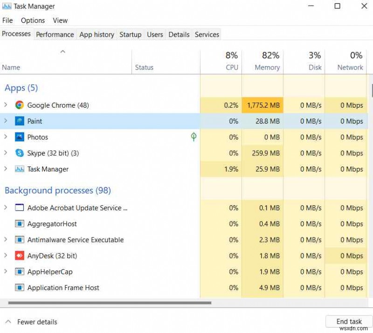Viewport: 373px width, 333px height.
Task: Click the End task button
Action: pyautogui.click(x=349, y=321)
